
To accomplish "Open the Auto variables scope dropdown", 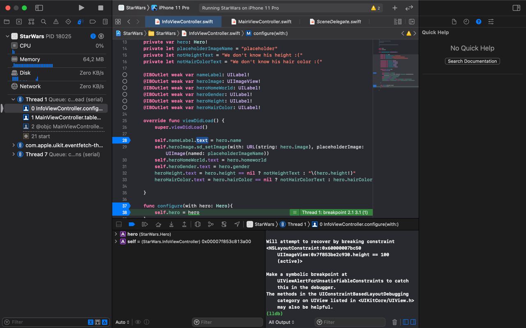I will (x=122, y=322).
